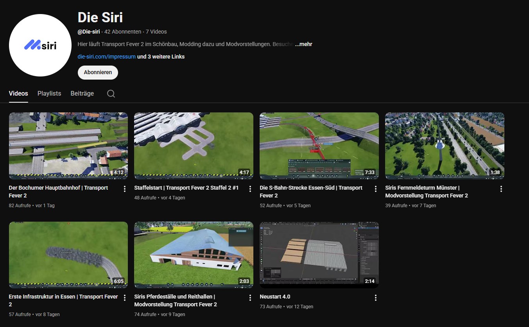Switch to the Beiträge tab
The width and height of the screenshot is (529, 327).
(82, 94)
